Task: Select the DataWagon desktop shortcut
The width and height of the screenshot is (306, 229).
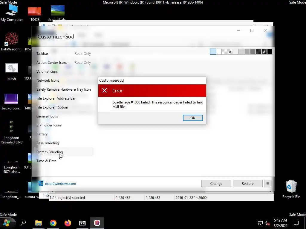Action: (12, 42)
